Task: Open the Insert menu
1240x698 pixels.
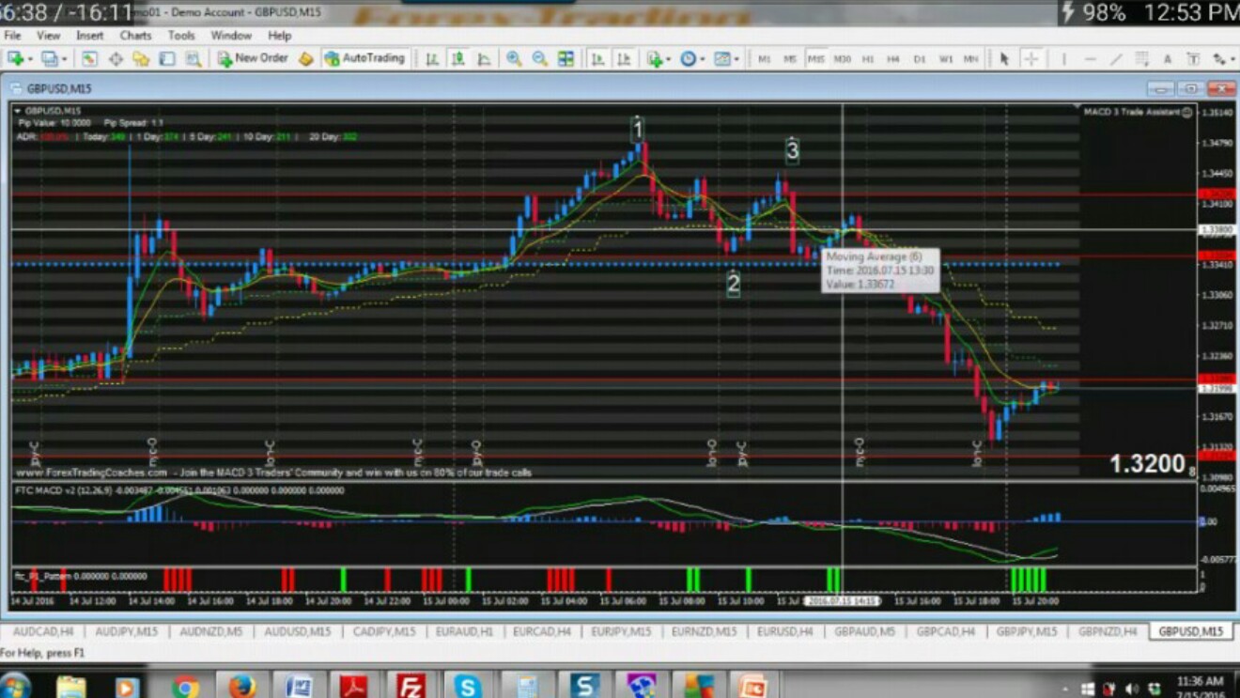Action: [90, 36]
